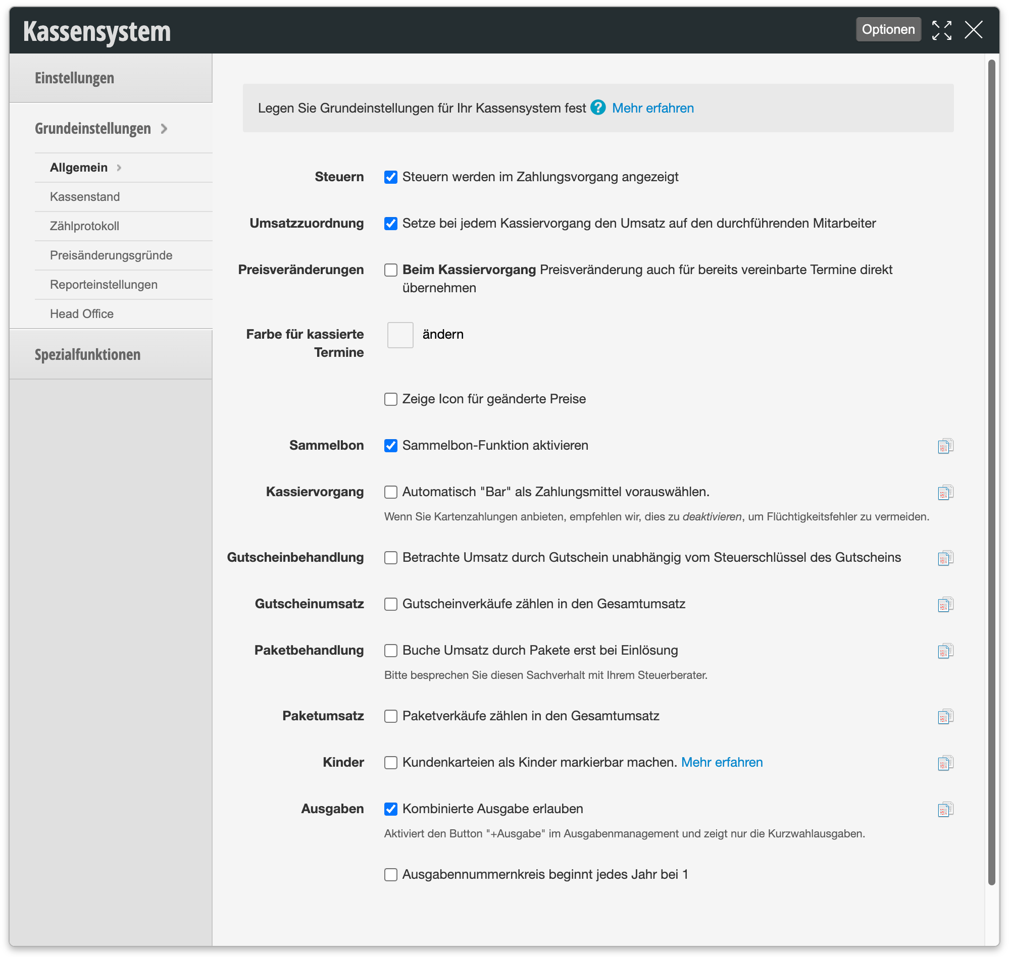Click the copy icon in the Paketbehandlung row
The height and width of the screenshot is (957, 1010).
pyautogui.click(x=945, y=651)
